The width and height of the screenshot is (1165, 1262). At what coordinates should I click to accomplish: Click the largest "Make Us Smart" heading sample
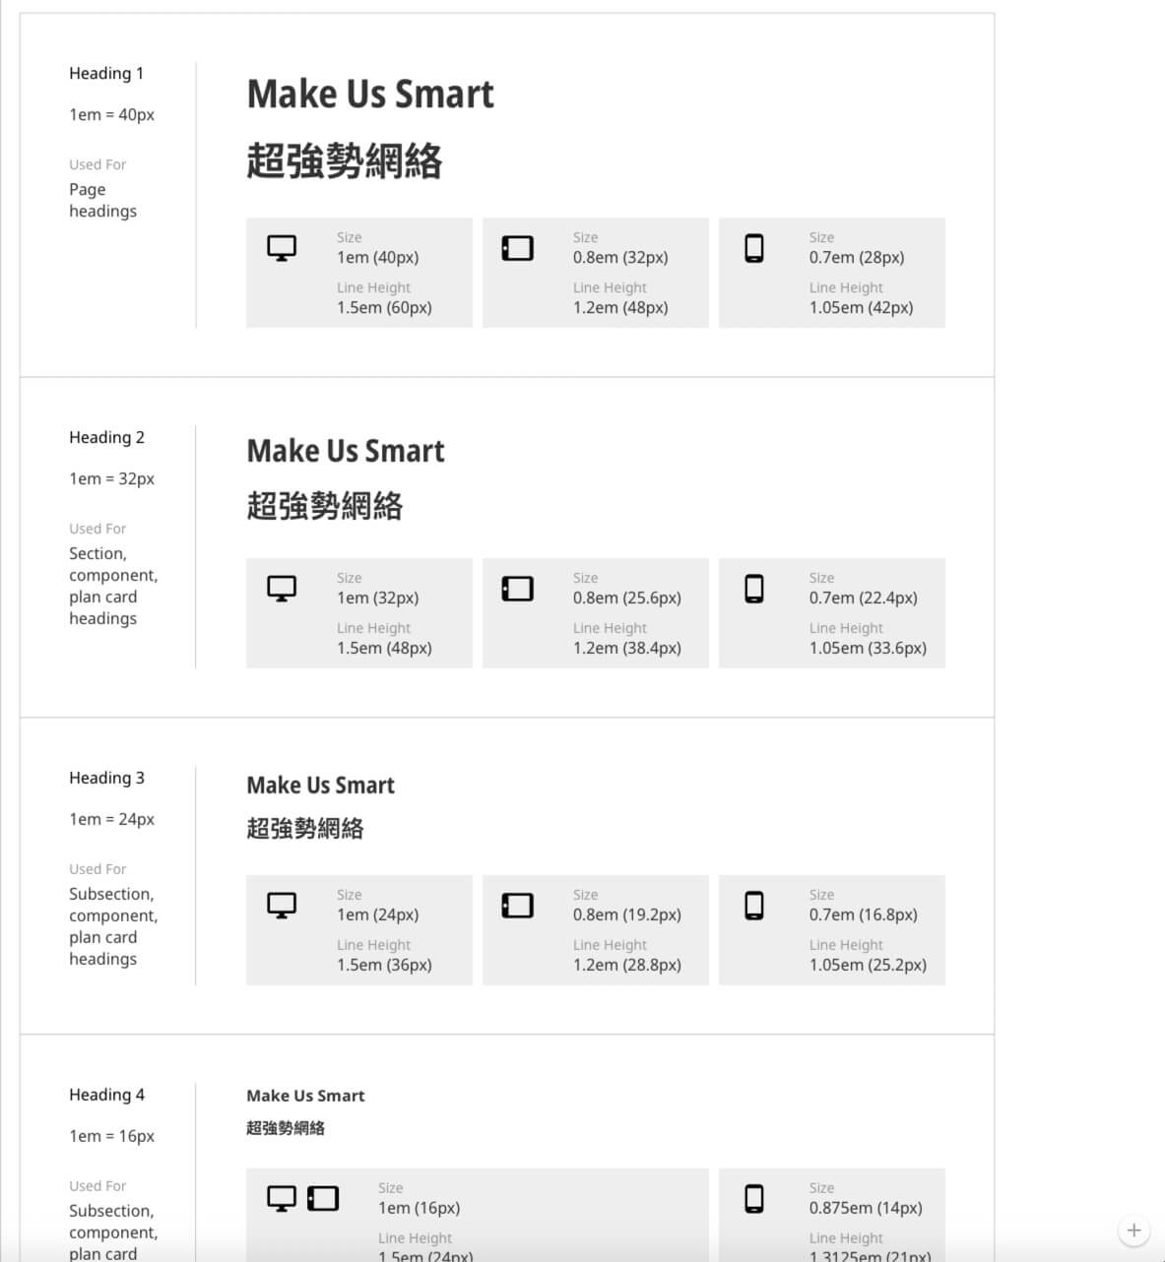pos(370,95)
